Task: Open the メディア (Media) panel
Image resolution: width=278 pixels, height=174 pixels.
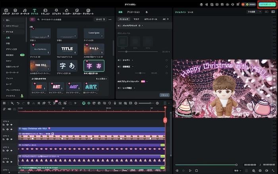Action: pyautogui.click(x=6, y=11)
